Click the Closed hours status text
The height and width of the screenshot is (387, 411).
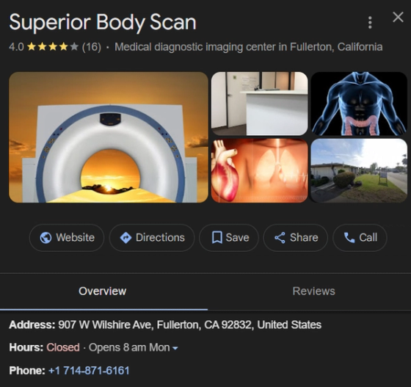point(63,347)
